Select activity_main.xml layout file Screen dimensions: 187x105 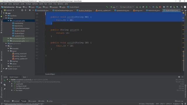click(20, 56)
